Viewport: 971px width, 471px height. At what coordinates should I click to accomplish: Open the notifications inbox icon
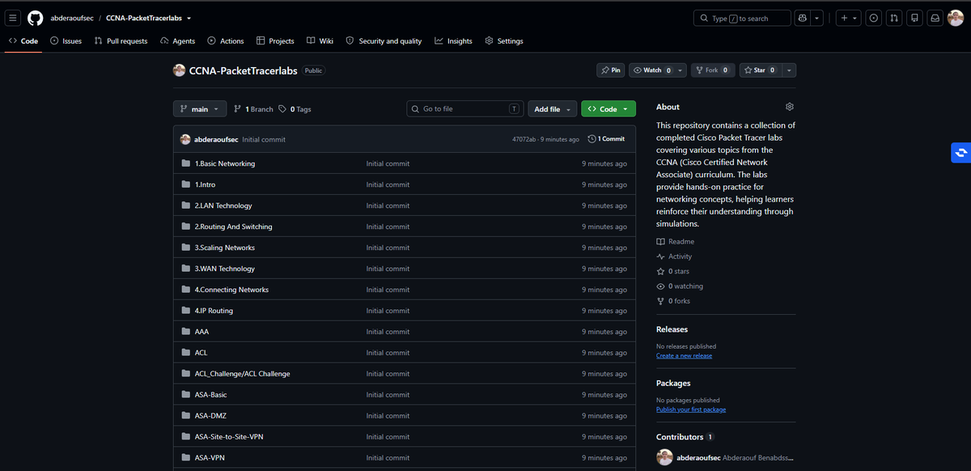(935, 18)
